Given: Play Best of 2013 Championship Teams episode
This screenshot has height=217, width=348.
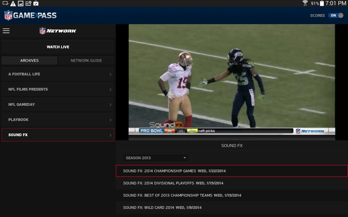Looking at the screenshot, I should pyautogui.click(x=232, y=195).
